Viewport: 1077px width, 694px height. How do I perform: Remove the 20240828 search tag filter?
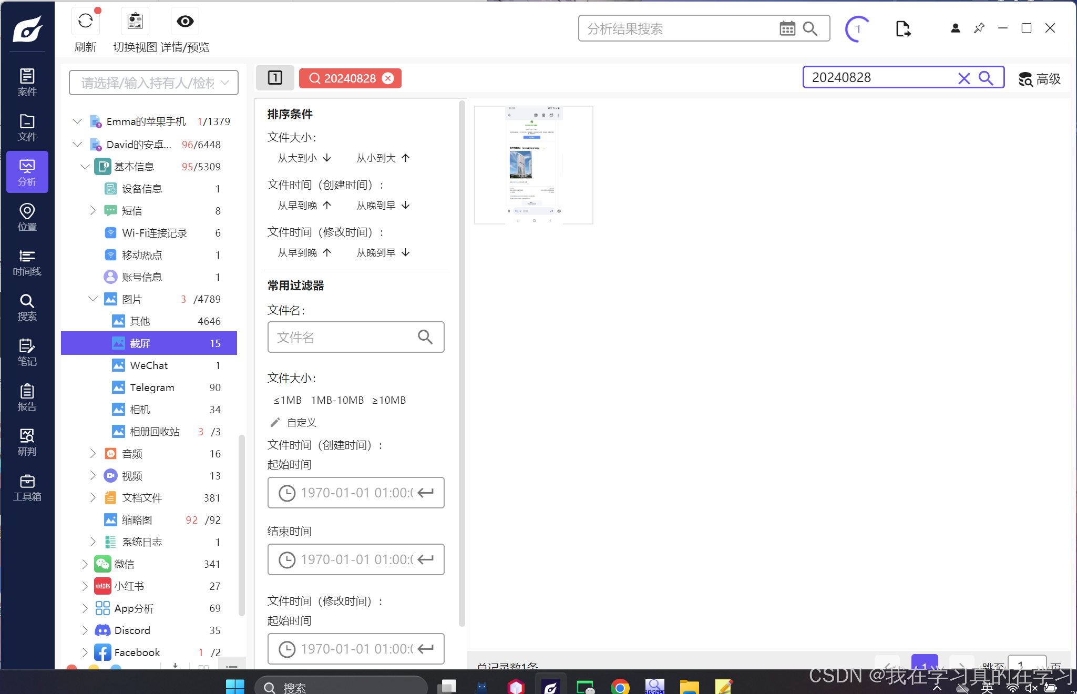(388, 78)
